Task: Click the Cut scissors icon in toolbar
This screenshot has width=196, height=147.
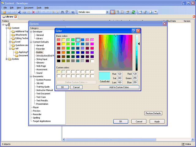Action: 19,12
